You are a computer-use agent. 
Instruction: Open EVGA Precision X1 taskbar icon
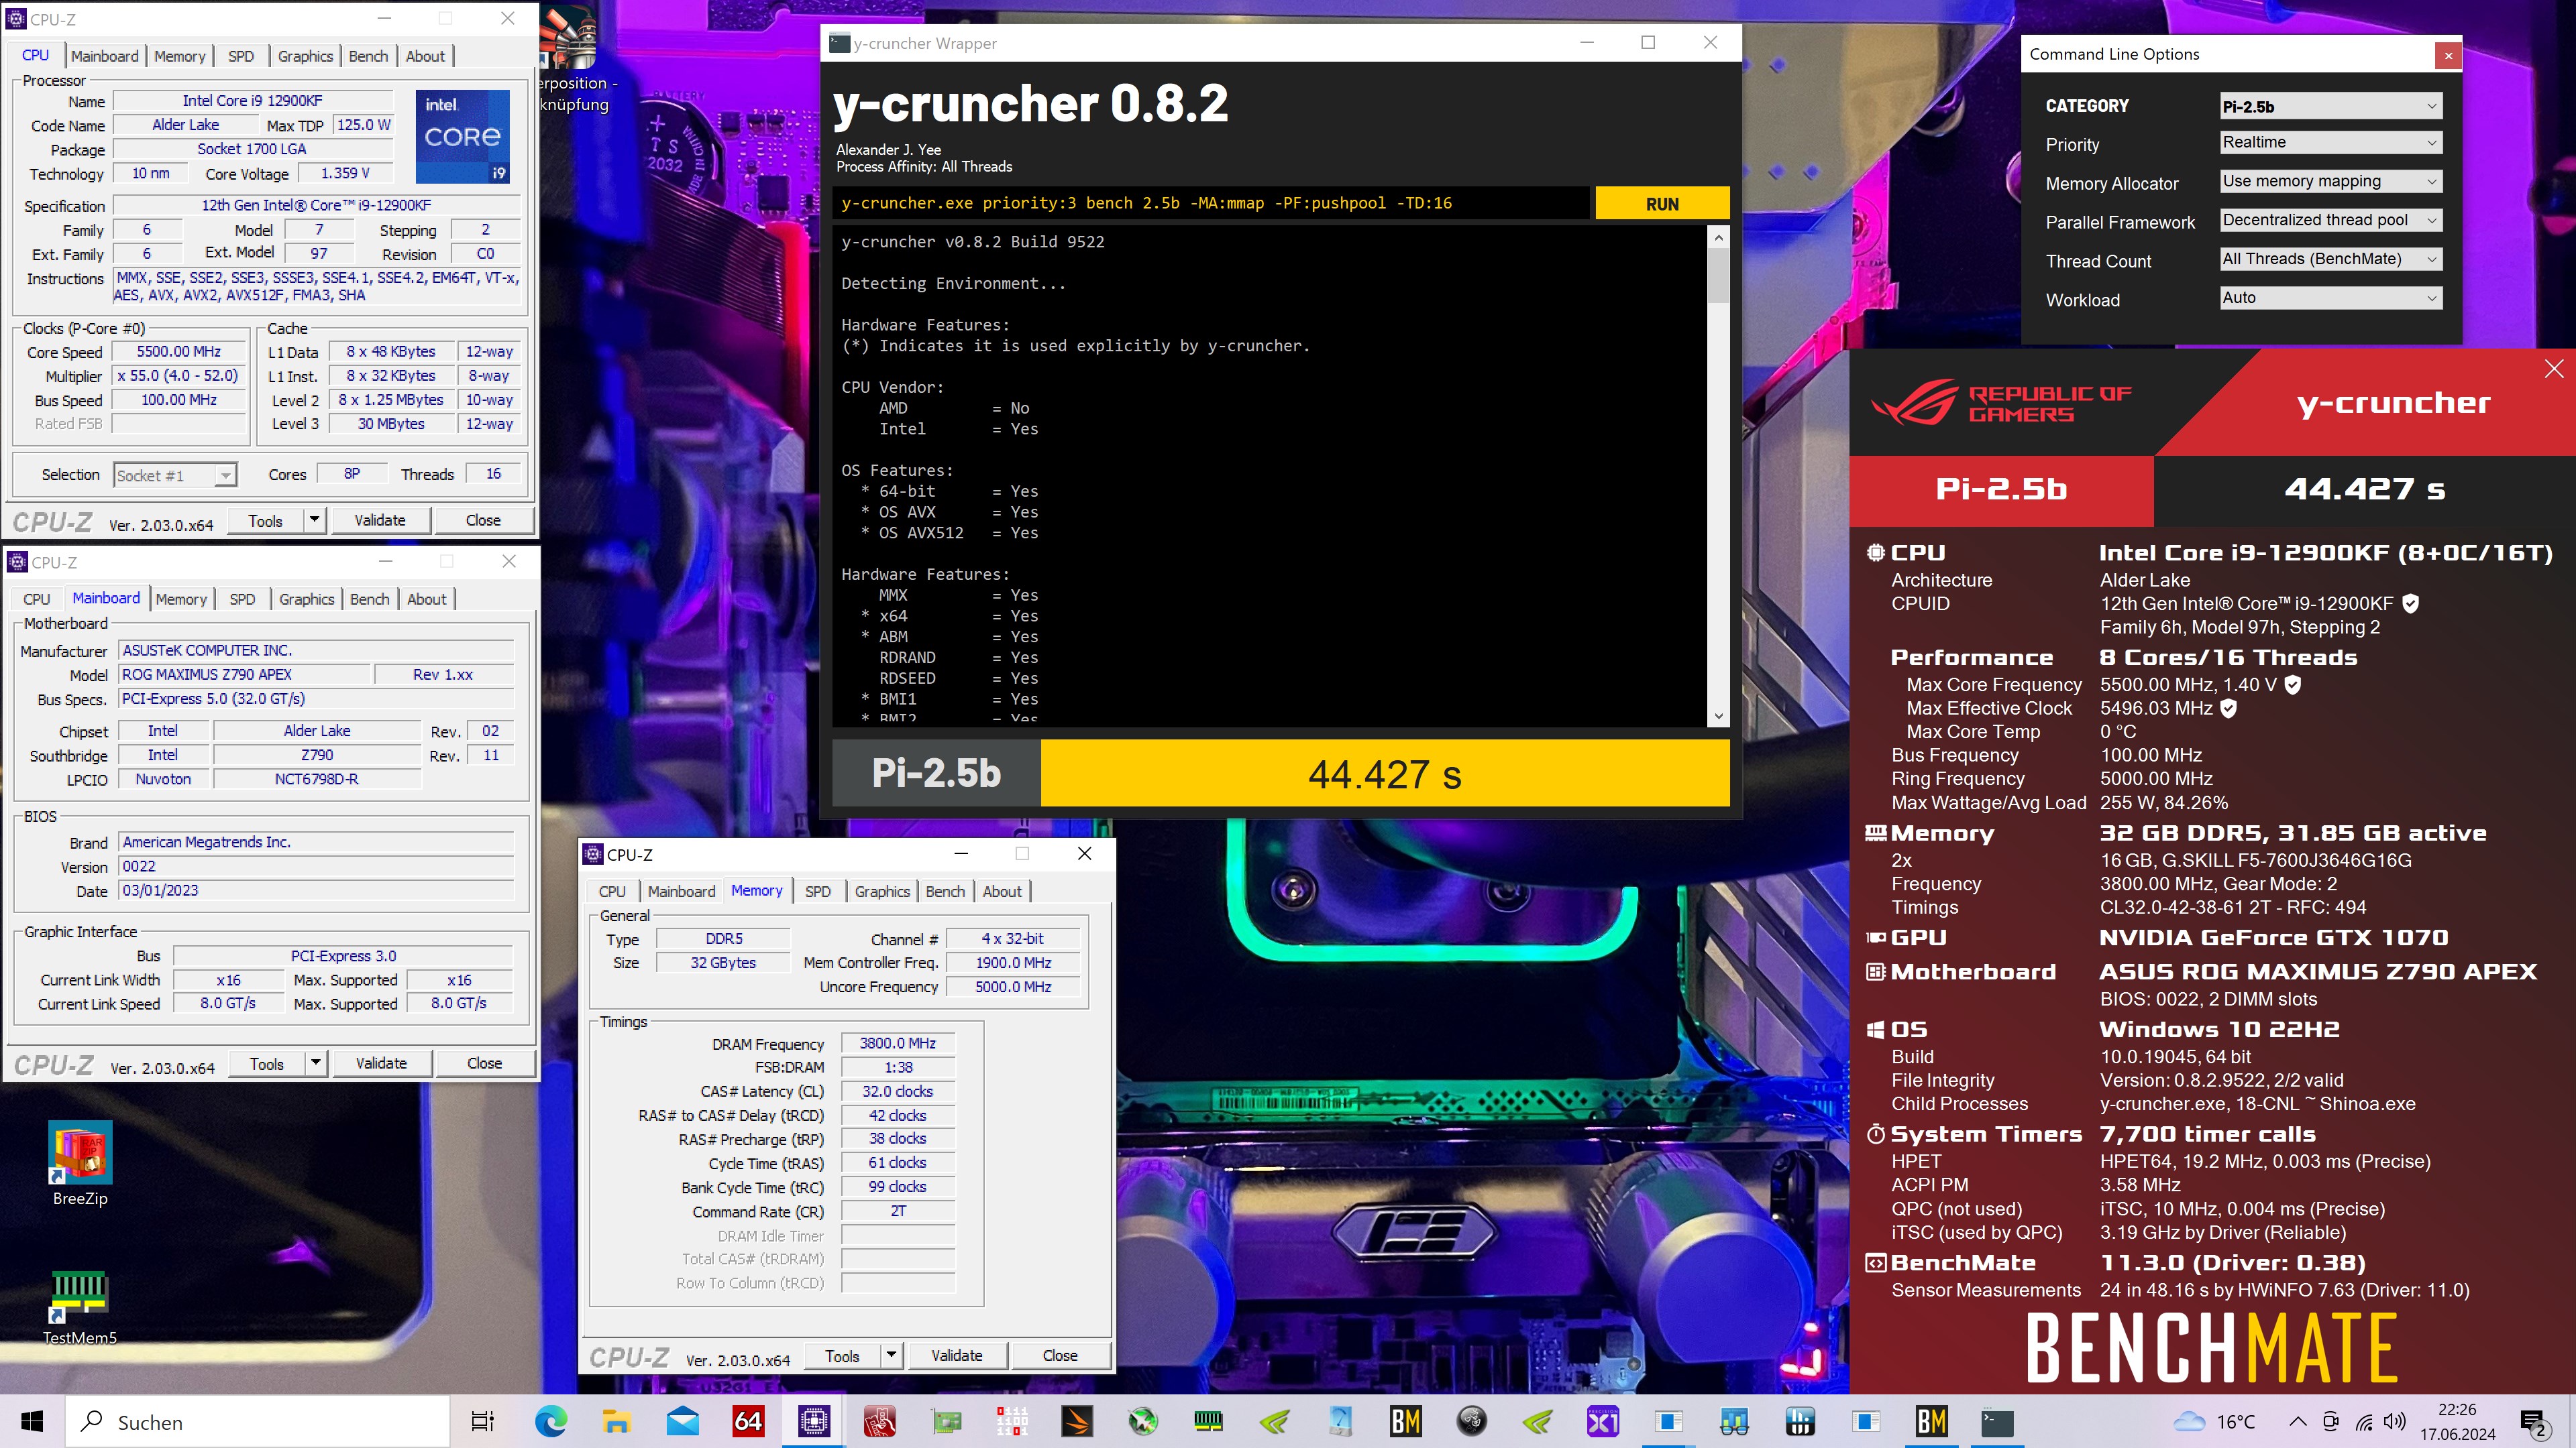pos(1603,1421)
